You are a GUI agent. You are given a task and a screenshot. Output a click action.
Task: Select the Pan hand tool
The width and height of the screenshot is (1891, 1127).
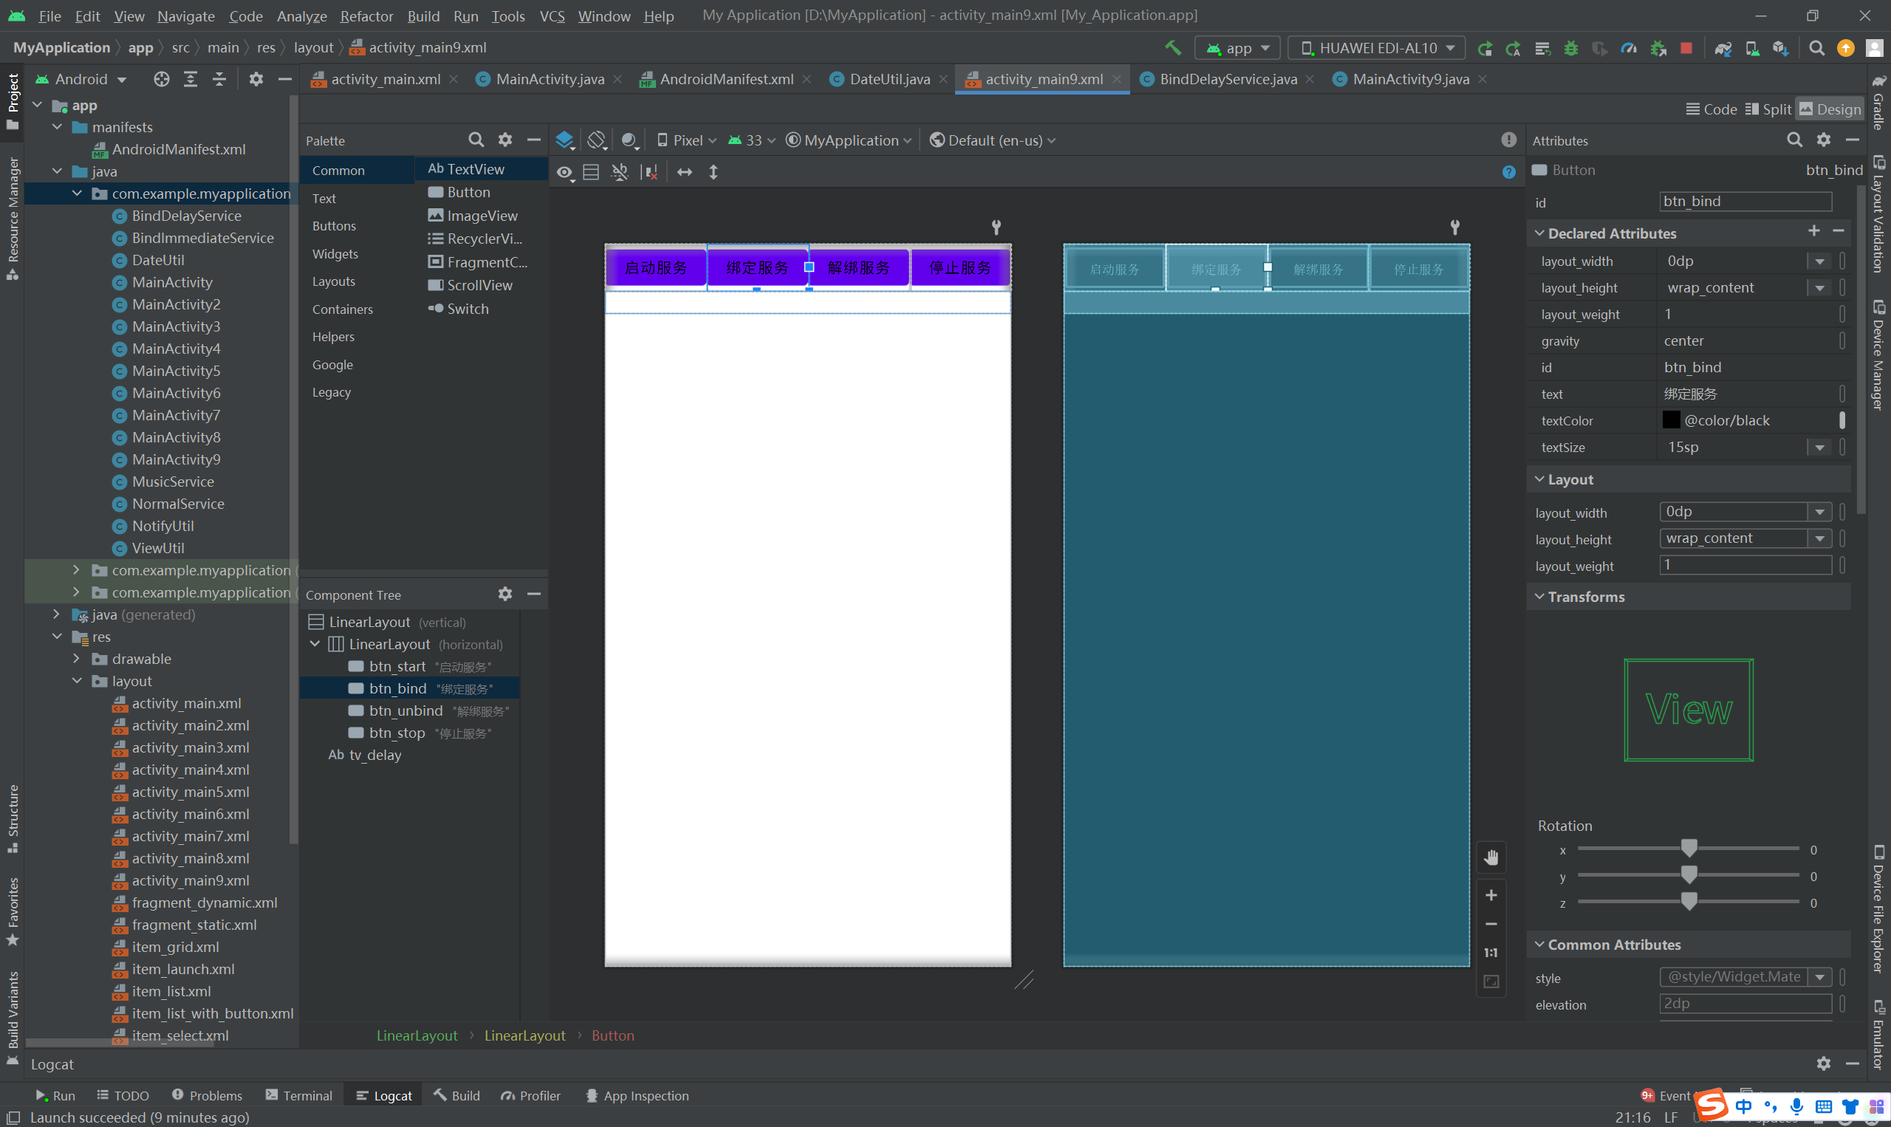[x=1491, y=857]
